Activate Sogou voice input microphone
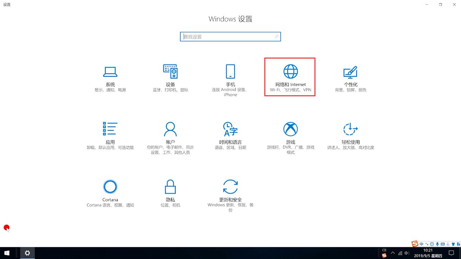This screenshot has width=461, height=259. pyautogui.click(x=437, y=244)
